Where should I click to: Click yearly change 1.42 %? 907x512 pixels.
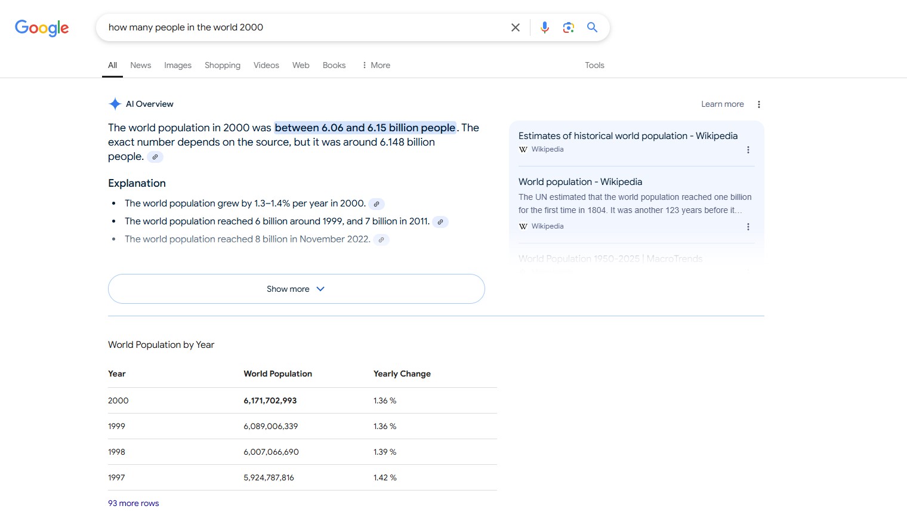[x=385, y=477]
